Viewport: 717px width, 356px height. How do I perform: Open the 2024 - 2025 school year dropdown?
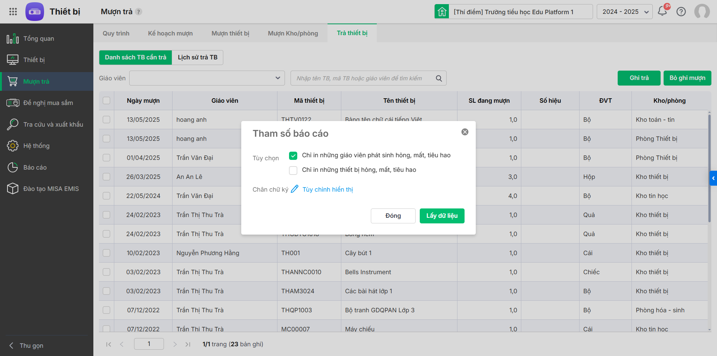point(625,12)
